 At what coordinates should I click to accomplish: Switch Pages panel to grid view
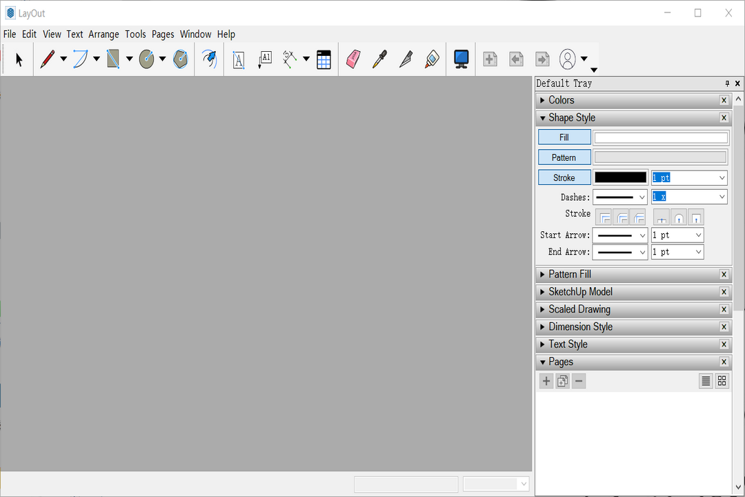pos(722,380)
